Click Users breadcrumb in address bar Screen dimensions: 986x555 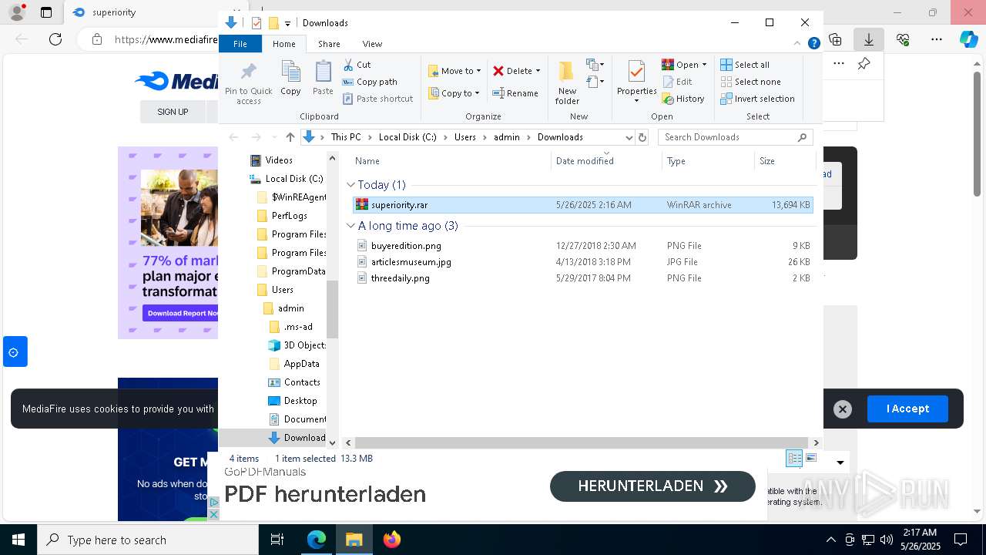(465, 137)
